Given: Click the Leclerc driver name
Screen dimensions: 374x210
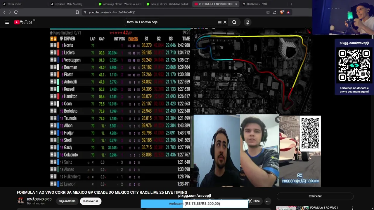Looking at the screenshot, I should point(69,53).
